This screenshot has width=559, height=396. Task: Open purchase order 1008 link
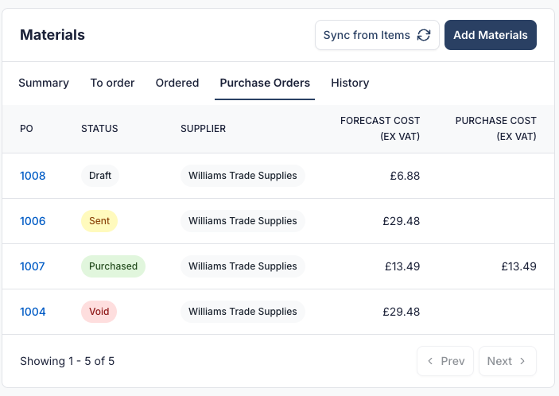33,176
